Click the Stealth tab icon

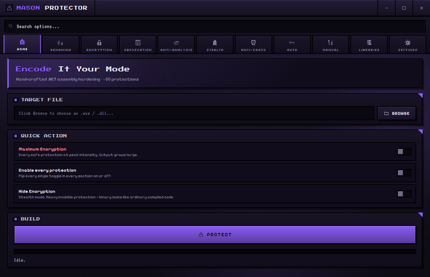click(215, 43)
